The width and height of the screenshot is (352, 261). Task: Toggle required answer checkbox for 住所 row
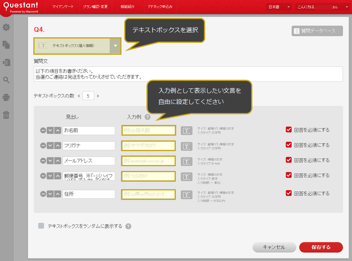(x=289, y=193)
